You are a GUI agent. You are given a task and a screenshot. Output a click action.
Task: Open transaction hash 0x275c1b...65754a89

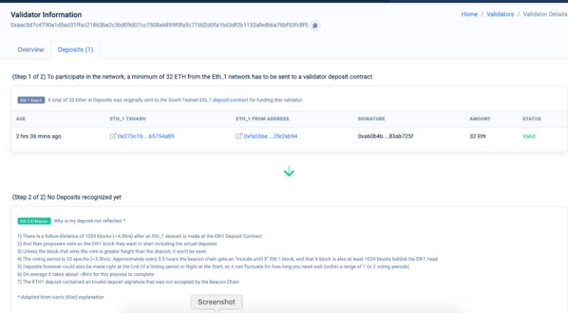click(146, 136)
